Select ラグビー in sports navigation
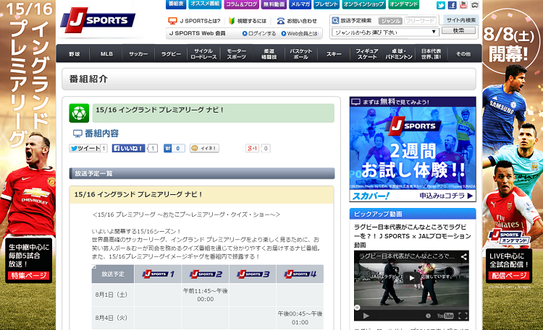This screenshot has height=330, width=543. pyautogui.click(x=171, y=54)
